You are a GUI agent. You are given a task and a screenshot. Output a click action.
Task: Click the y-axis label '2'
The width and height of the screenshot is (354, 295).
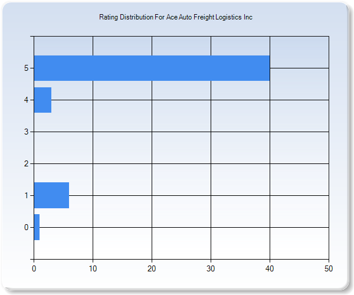click(26, 163)
